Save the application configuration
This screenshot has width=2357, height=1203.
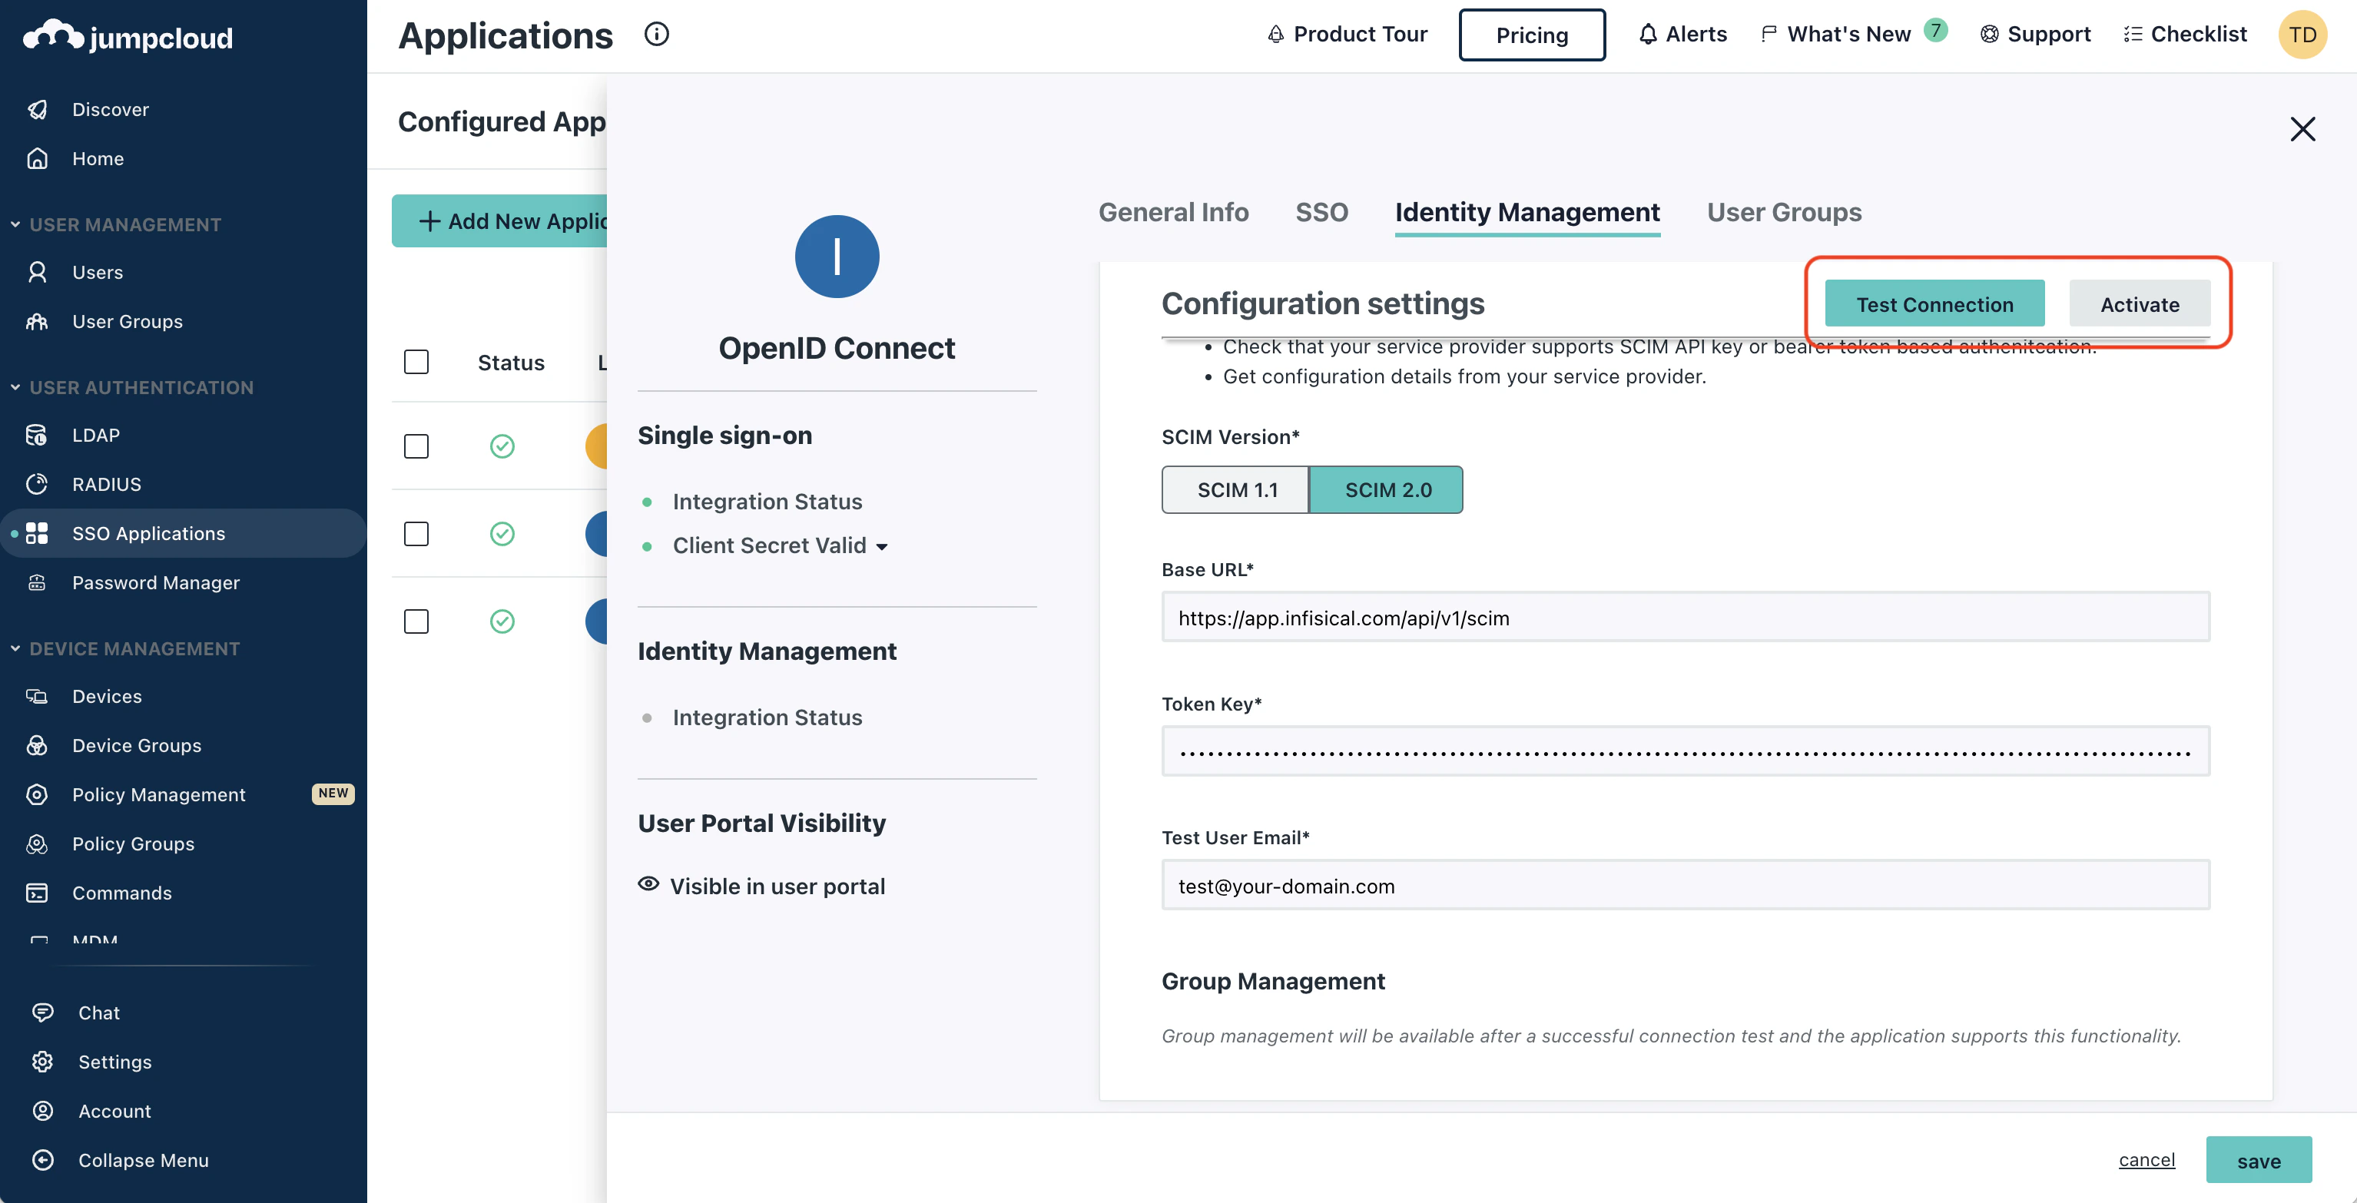click(x=2258, y=1160)
